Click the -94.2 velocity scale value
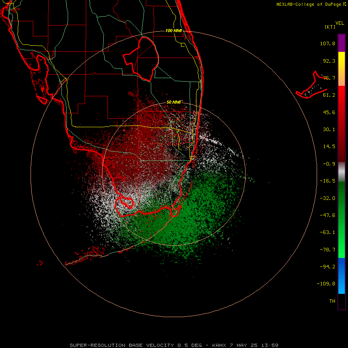The height and width of the screenshot is (348, 348). click(328, 267)
